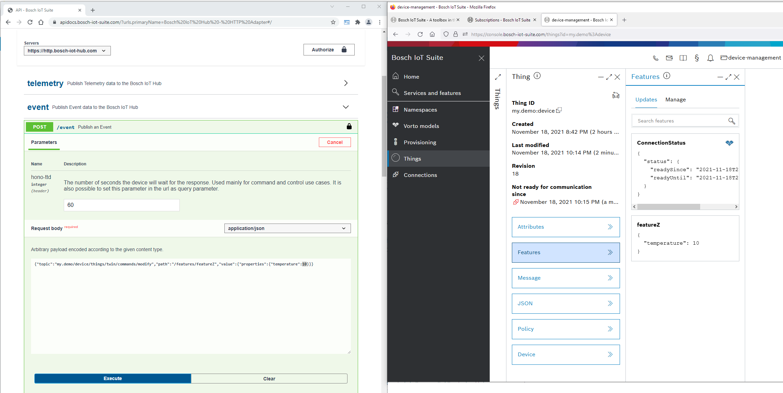Expand the telemetry section chevron

click(x=346, y=83)
